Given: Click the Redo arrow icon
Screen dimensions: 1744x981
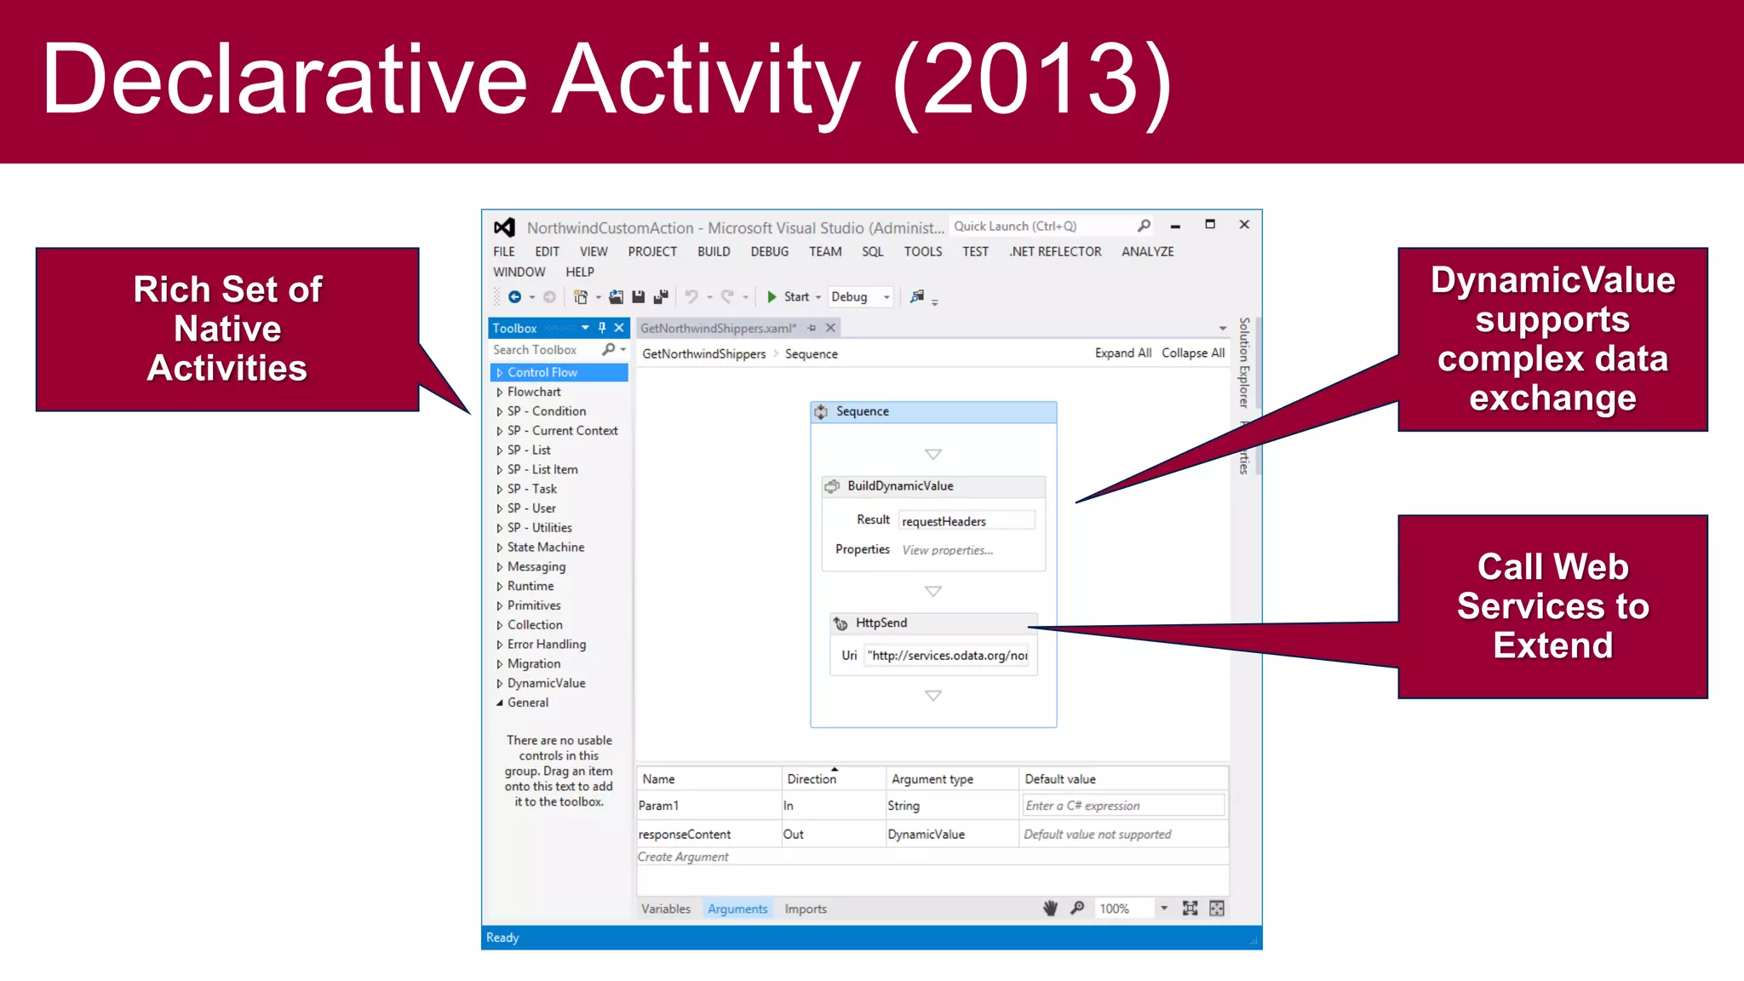Looking at the screenshot, I should (727, 296).
